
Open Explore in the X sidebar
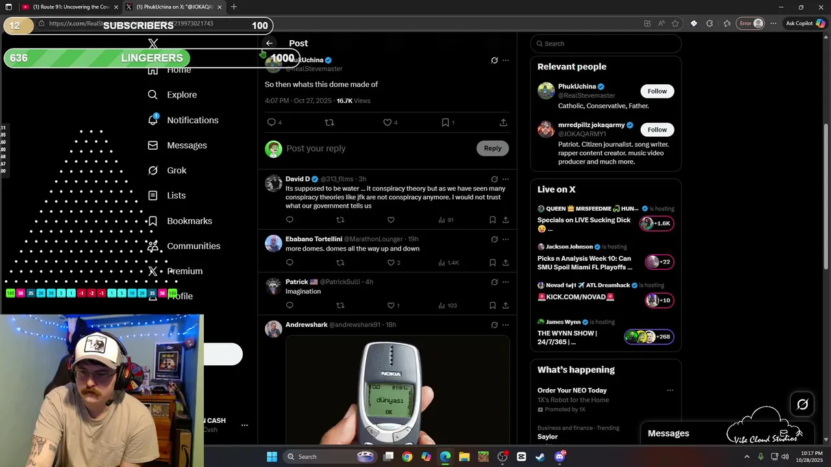coord(173,95)
